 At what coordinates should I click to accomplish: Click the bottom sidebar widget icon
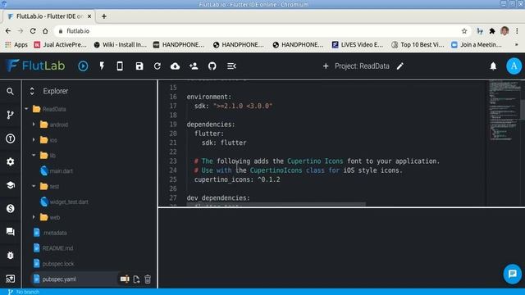pos(11,279)
